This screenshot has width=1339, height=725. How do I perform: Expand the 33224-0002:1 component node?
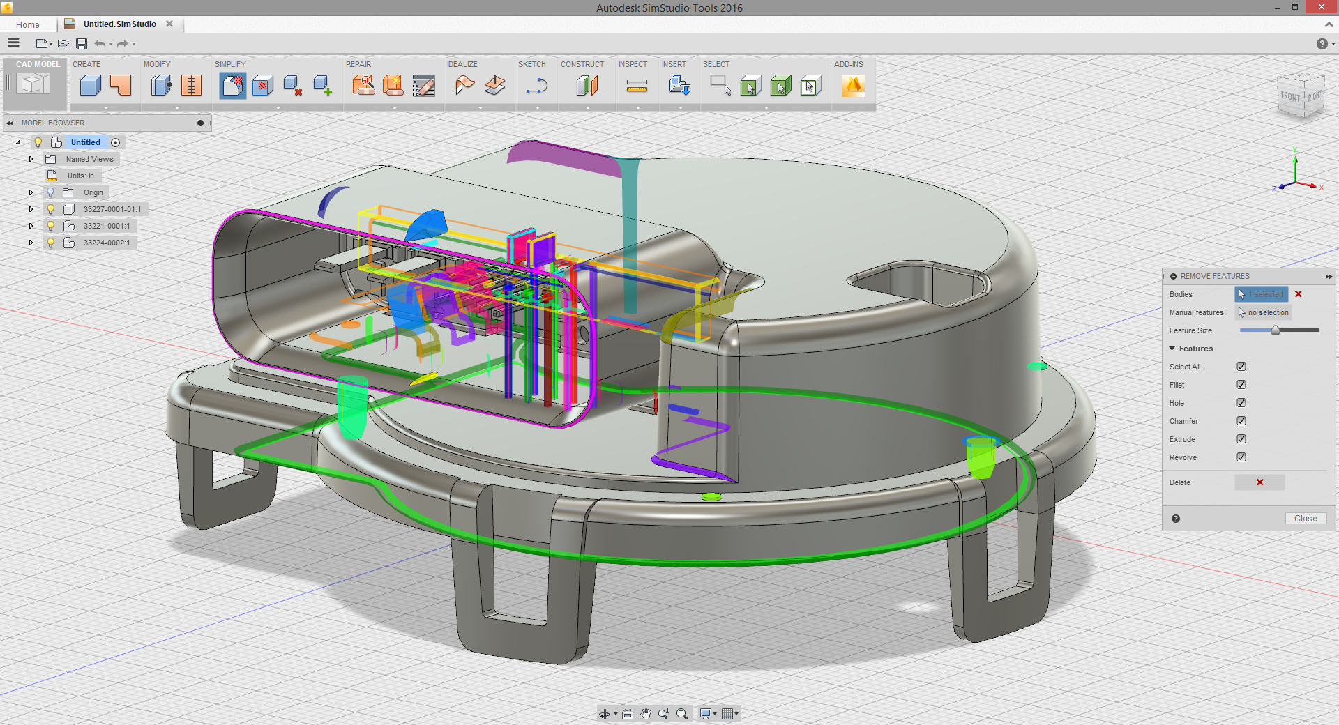(31, 243)
